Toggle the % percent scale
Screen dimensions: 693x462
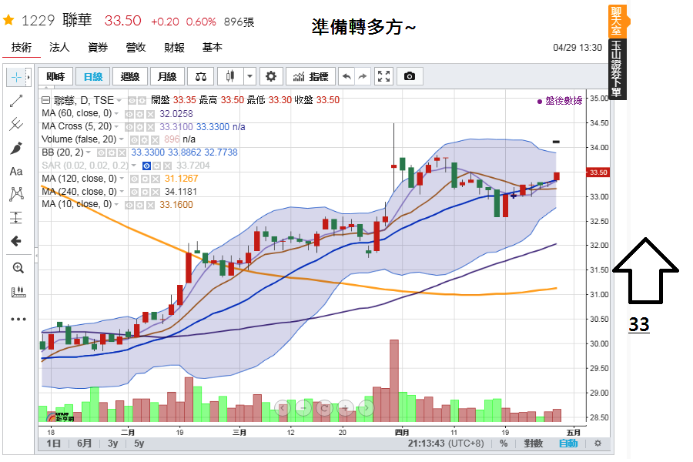click(504, 444)
